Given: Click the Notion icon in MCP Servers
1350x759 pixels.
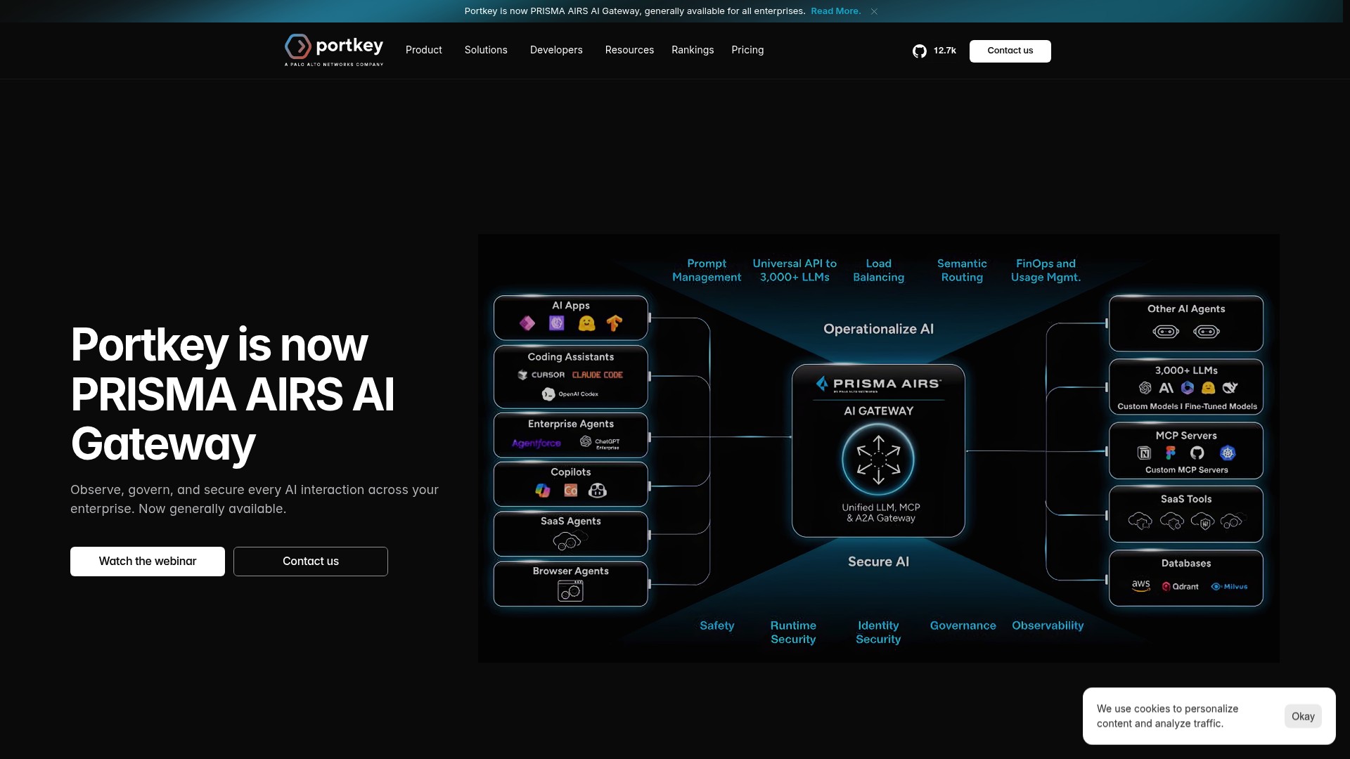Looking at the screenshot, I should click(1145, 453).
